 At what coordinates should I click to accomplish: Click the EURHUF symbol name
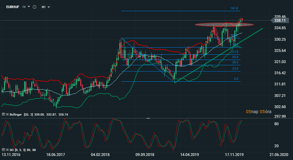click(x=13, y=7)
